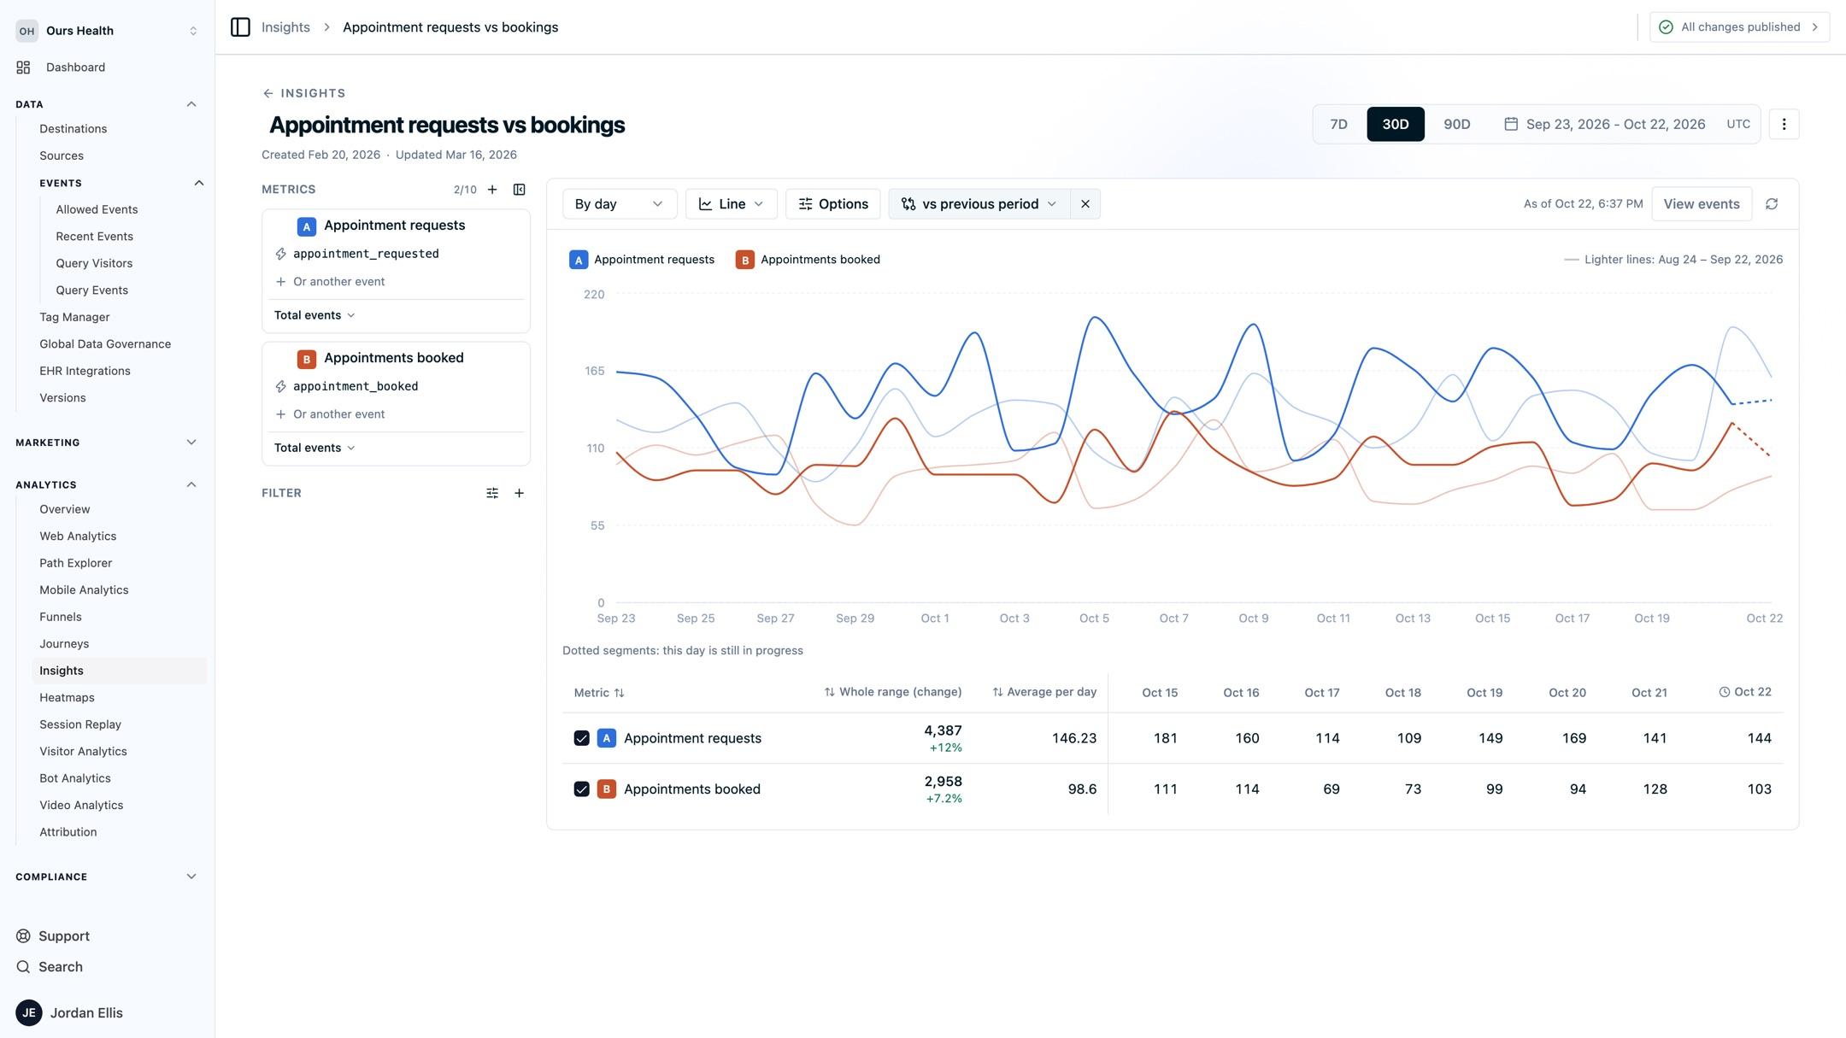The height and width of the screenshot is (1038, 1846).
Task: Sort the Metric column
Action: [599, 693]
